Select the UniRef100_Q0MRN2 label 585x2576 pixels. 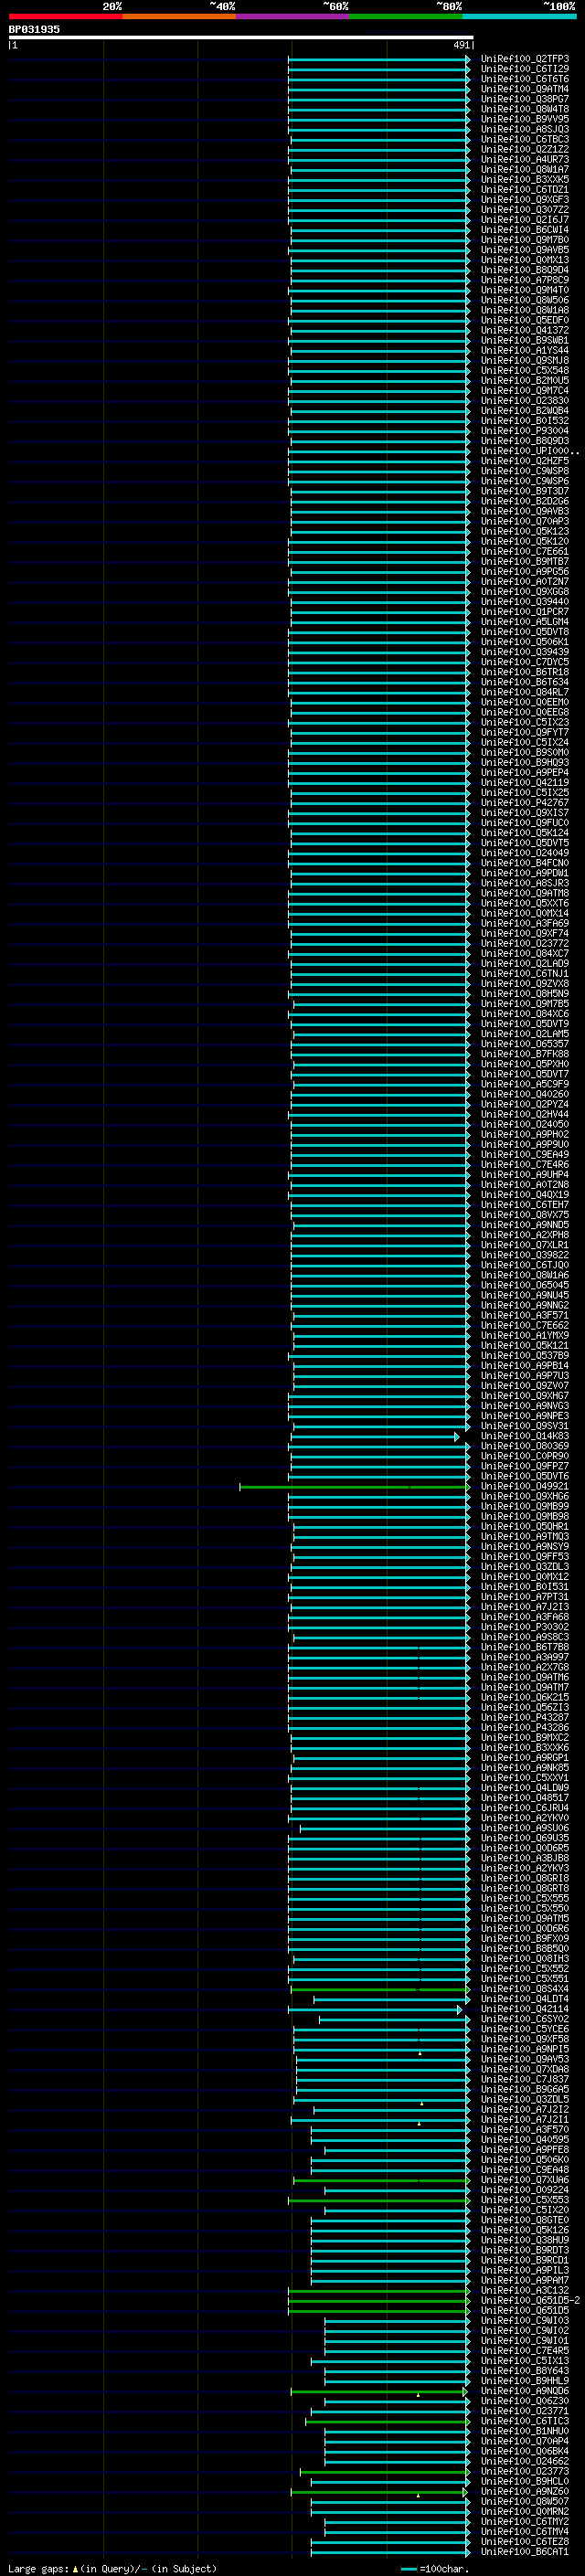tap(524, 2511)
